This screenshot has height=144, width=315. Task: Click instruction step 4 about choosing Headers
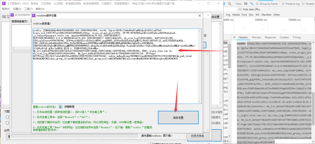(x=92, y=129)
